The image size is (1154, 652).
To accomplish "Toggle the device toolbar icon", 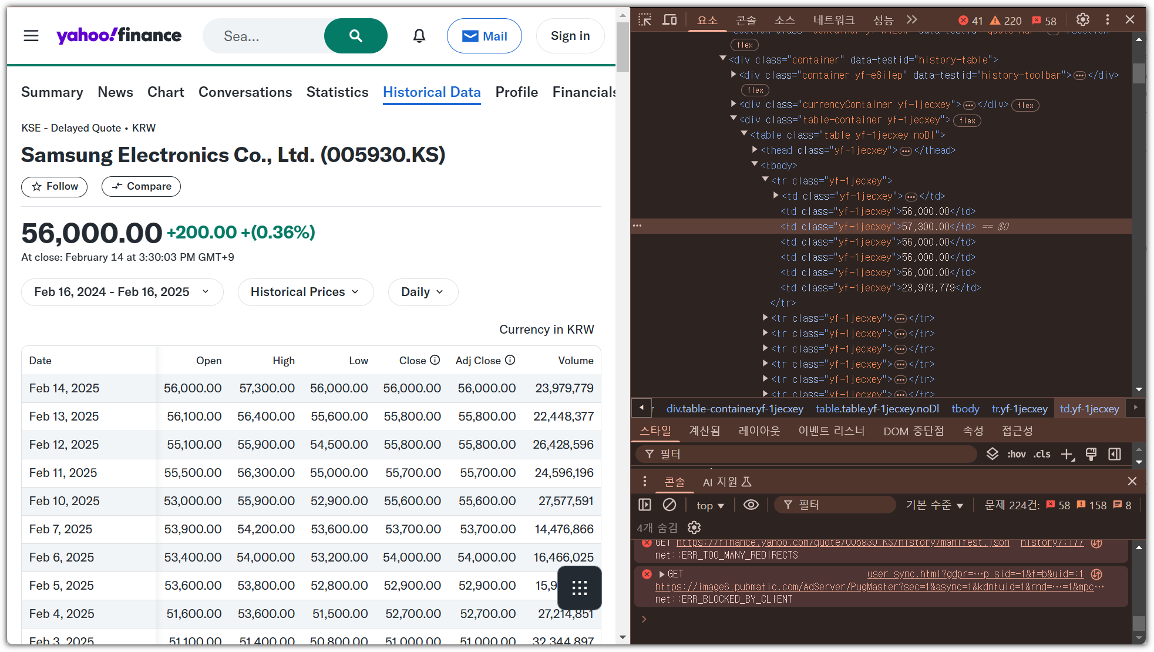I will [669, 20].
